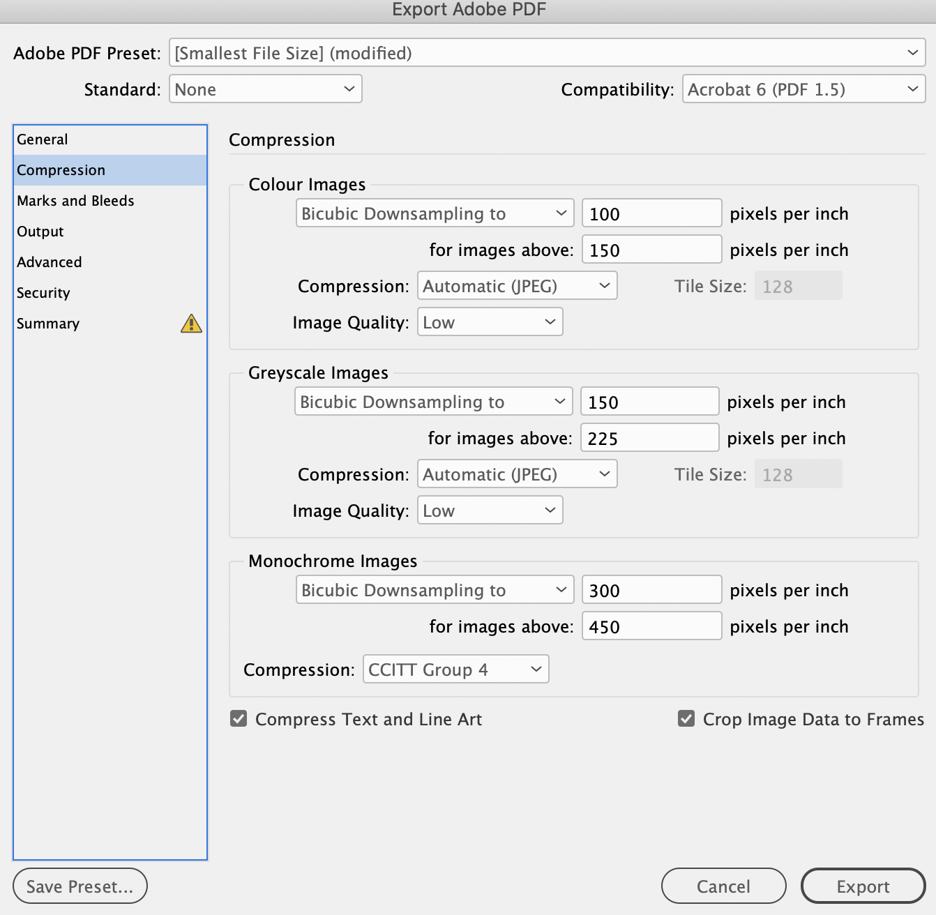
Task: Open Colour Images downsampling method dropdown
Action: pos(434,213)
